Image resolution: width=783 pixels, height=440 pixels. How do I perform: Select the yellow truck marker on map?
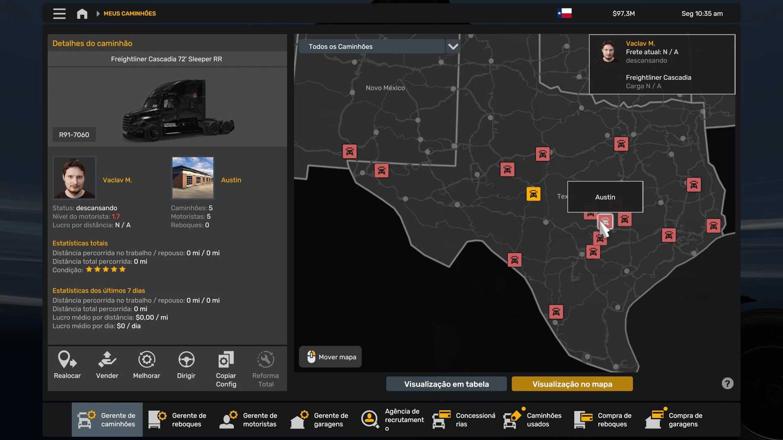(533, 194)
